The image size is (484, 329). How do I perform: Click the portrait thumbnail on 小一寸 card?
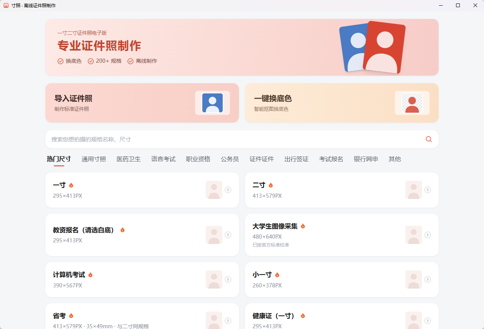(414, 279)
